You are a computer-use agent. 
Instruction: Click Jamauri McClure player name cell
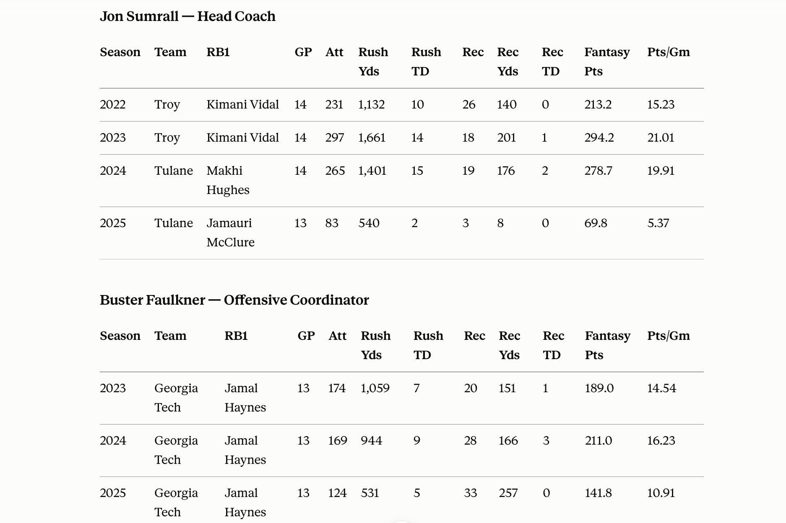[x=230, y=233]
